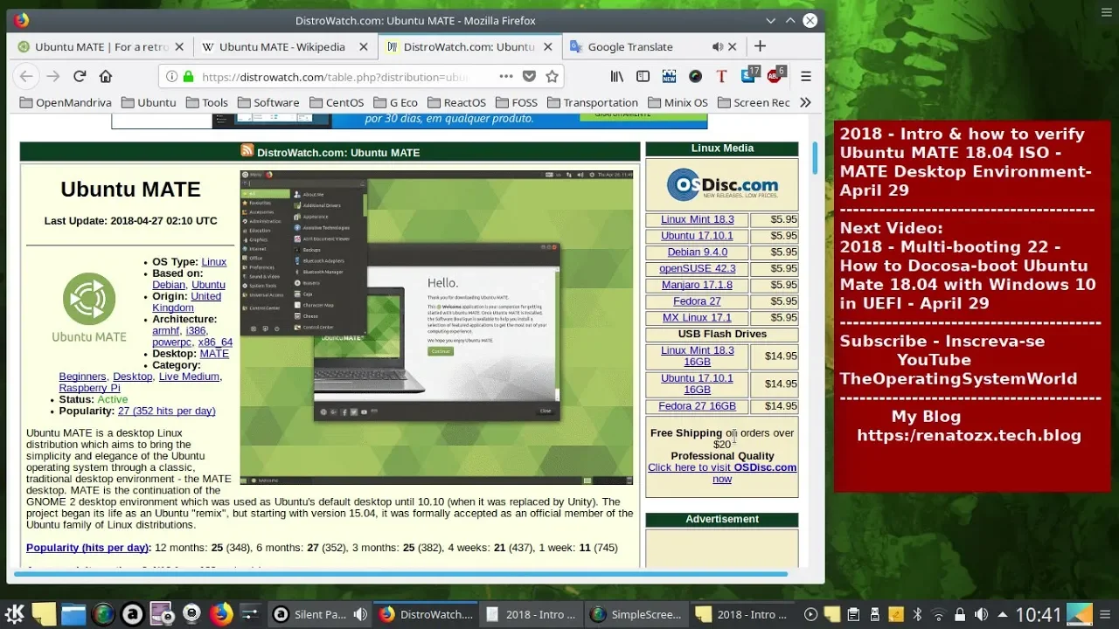The image size is (1119, 629).
Task: Click the red T extension icon
Action: (x=721, y=76)
